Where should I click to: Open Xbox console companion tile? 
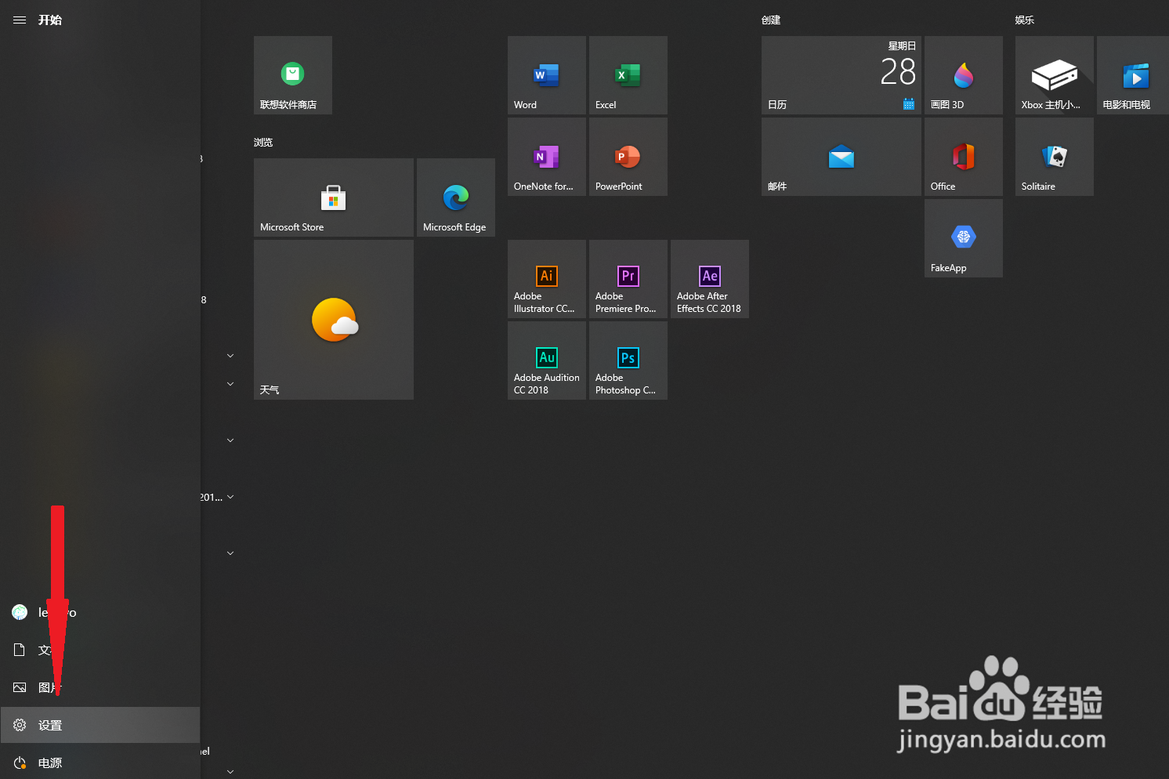[1055, 75]
